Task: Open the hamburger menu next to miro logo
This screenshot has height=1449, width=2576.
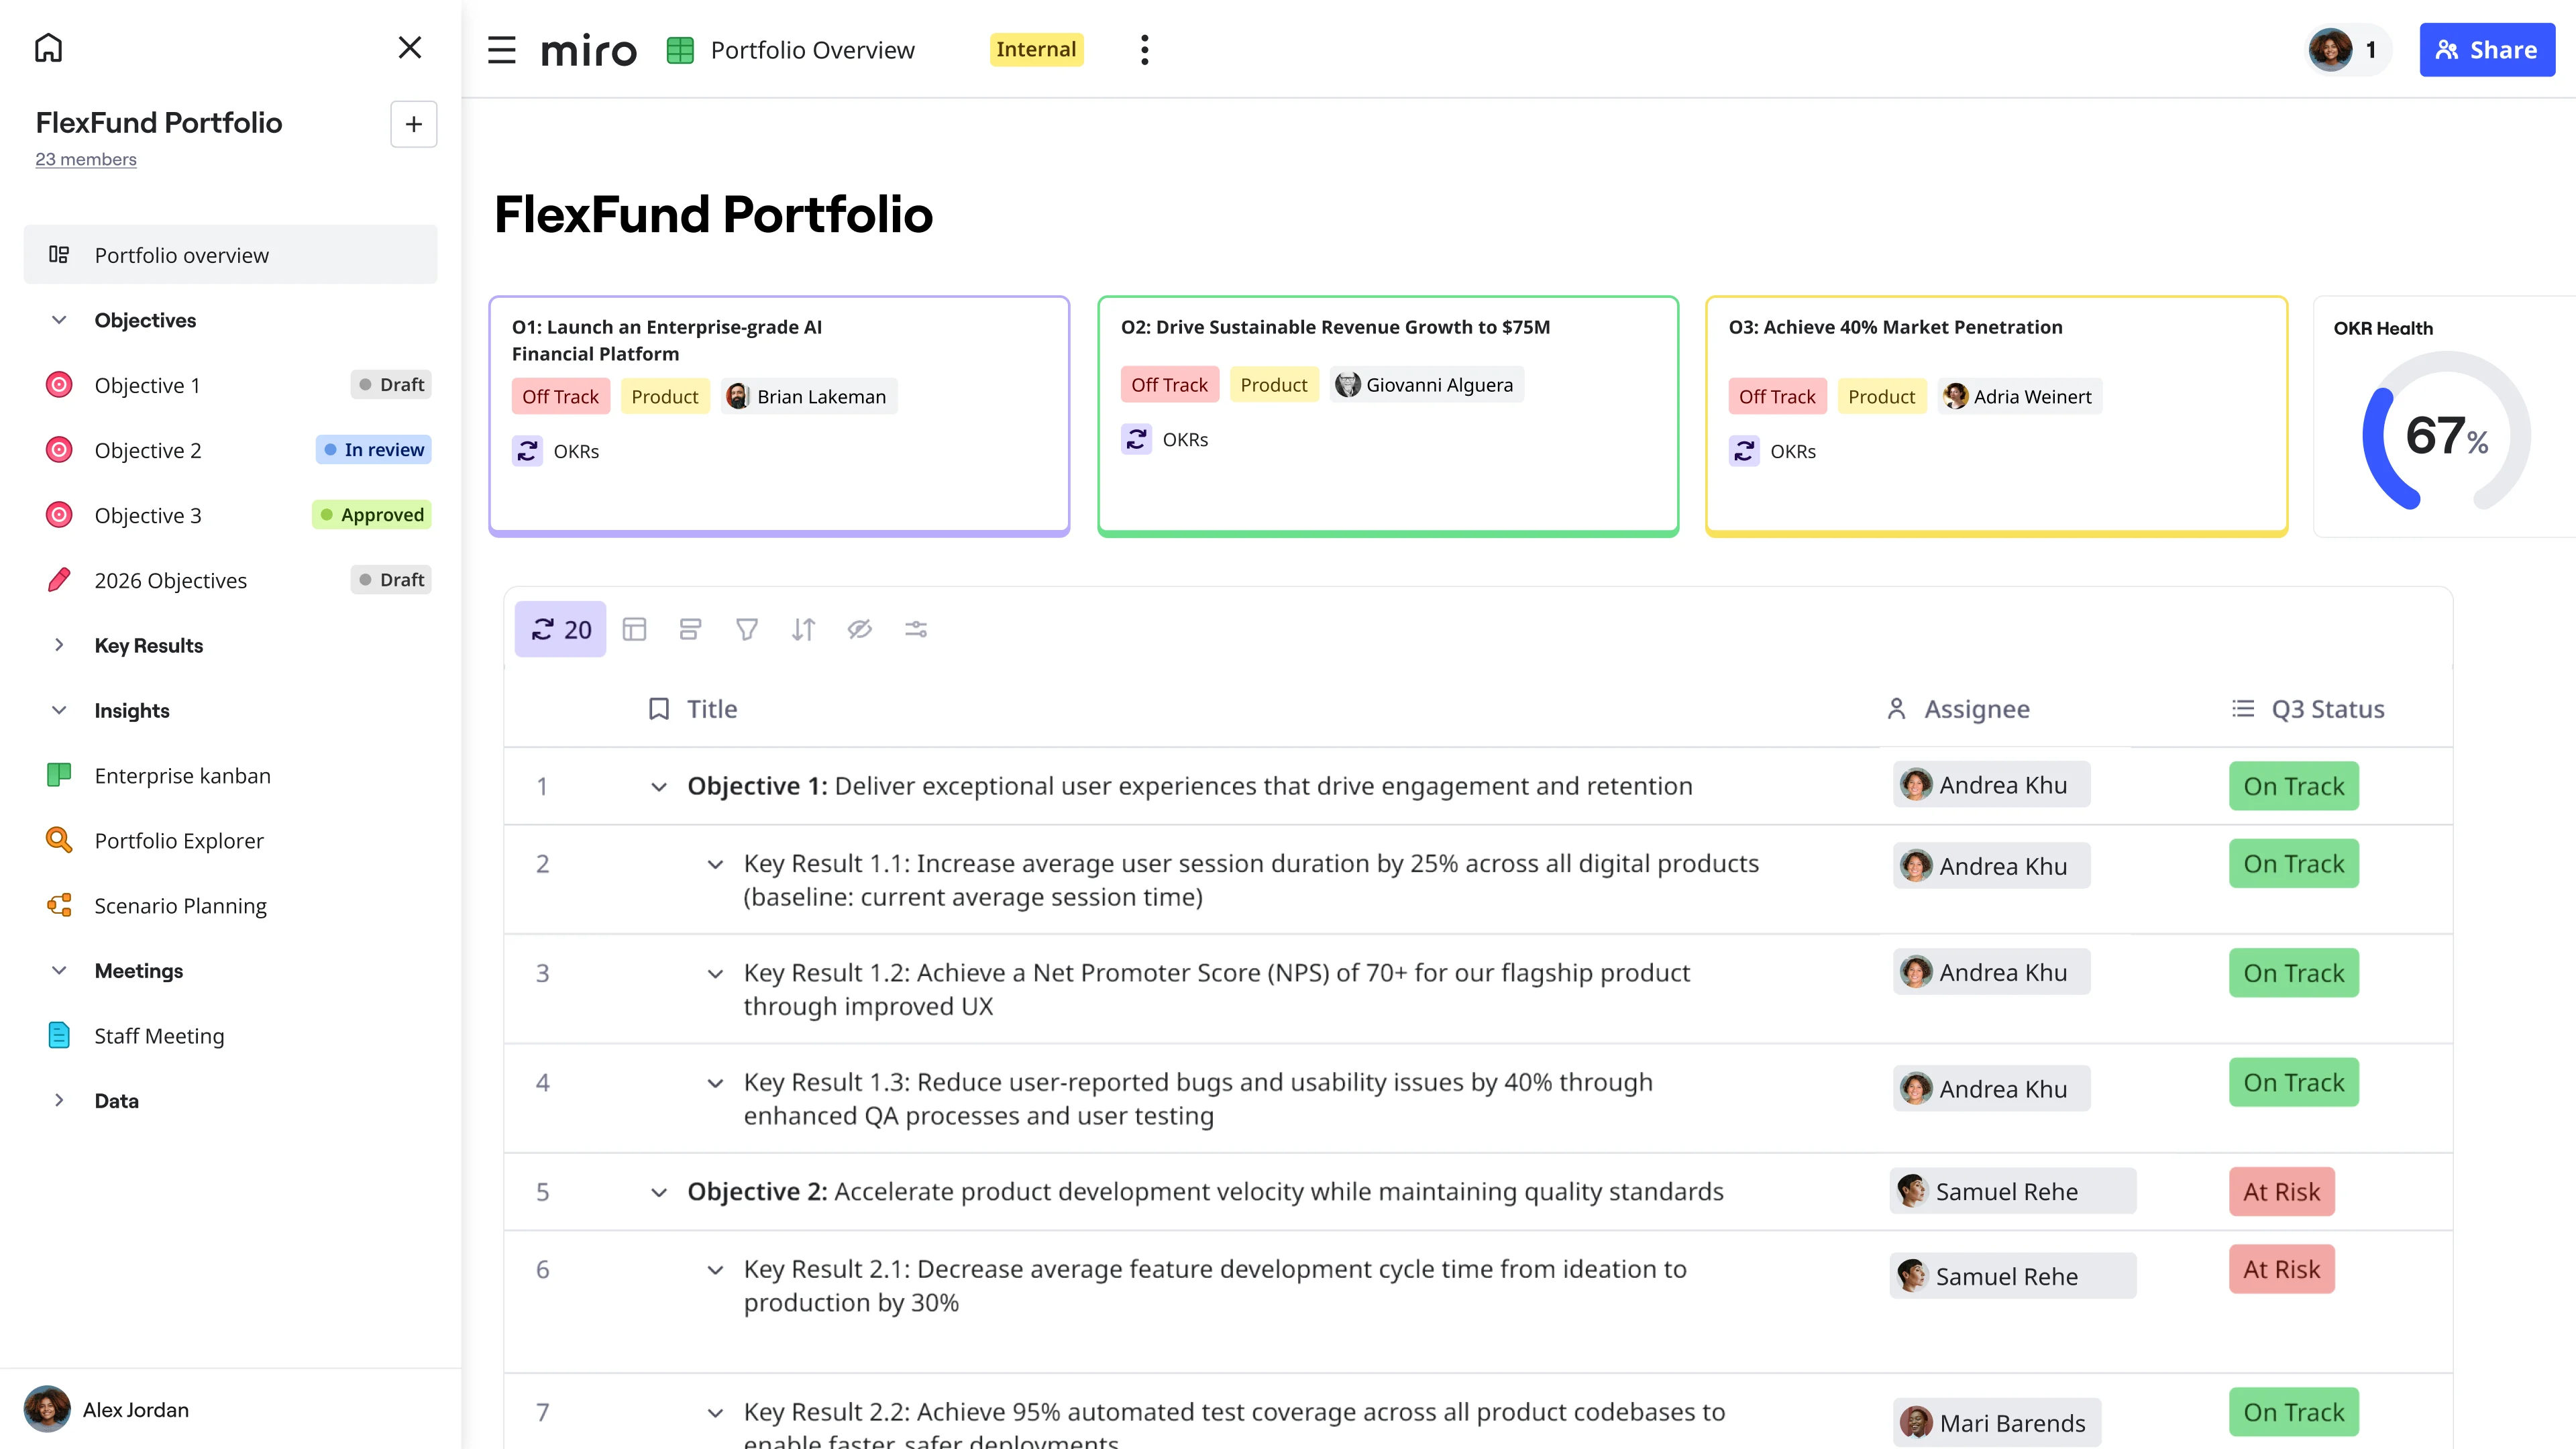Action: click(501, 50)
